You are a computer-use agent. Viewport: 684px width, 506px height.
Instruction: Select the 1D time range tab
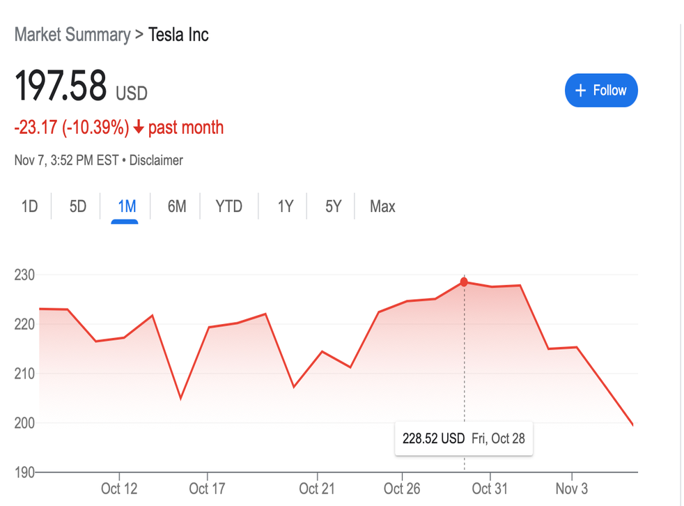[x=29, y=206]
